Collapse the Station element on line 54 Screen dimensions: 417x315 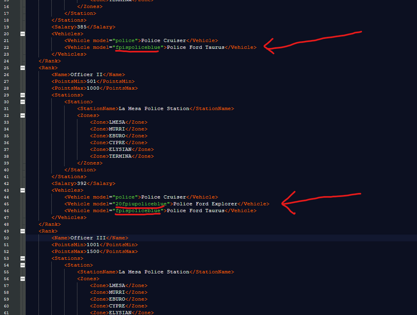coord(23,265)
